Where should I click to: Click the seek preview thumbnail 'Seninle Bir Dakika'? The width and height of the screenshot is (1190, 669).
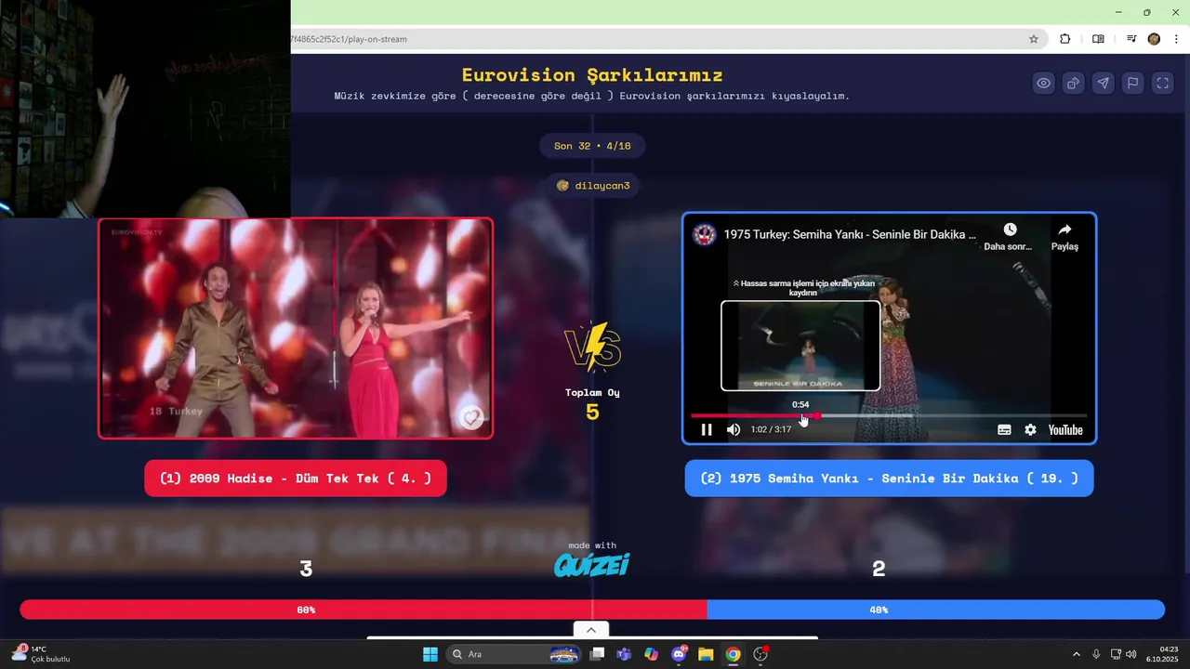(800, 345)
